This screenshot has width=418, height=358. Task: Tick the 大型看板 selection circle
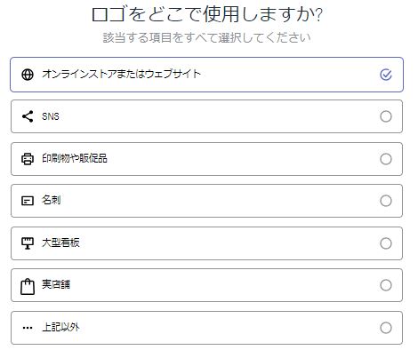pyautogui.click(x=386, y=243)
